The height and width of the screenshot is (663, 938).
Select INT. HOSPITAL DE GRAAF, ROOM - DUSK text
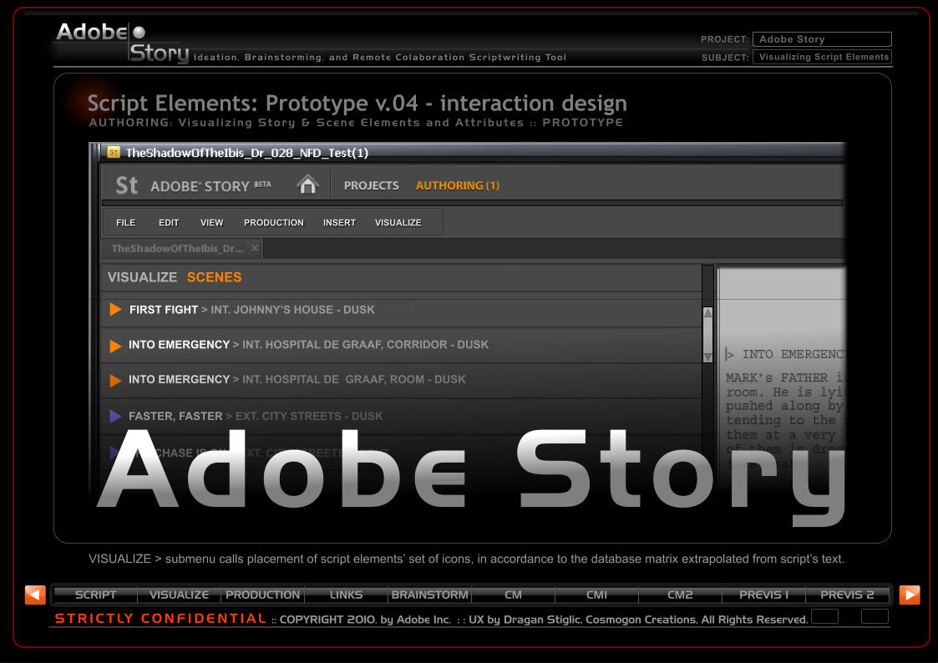tap(353, 379)
